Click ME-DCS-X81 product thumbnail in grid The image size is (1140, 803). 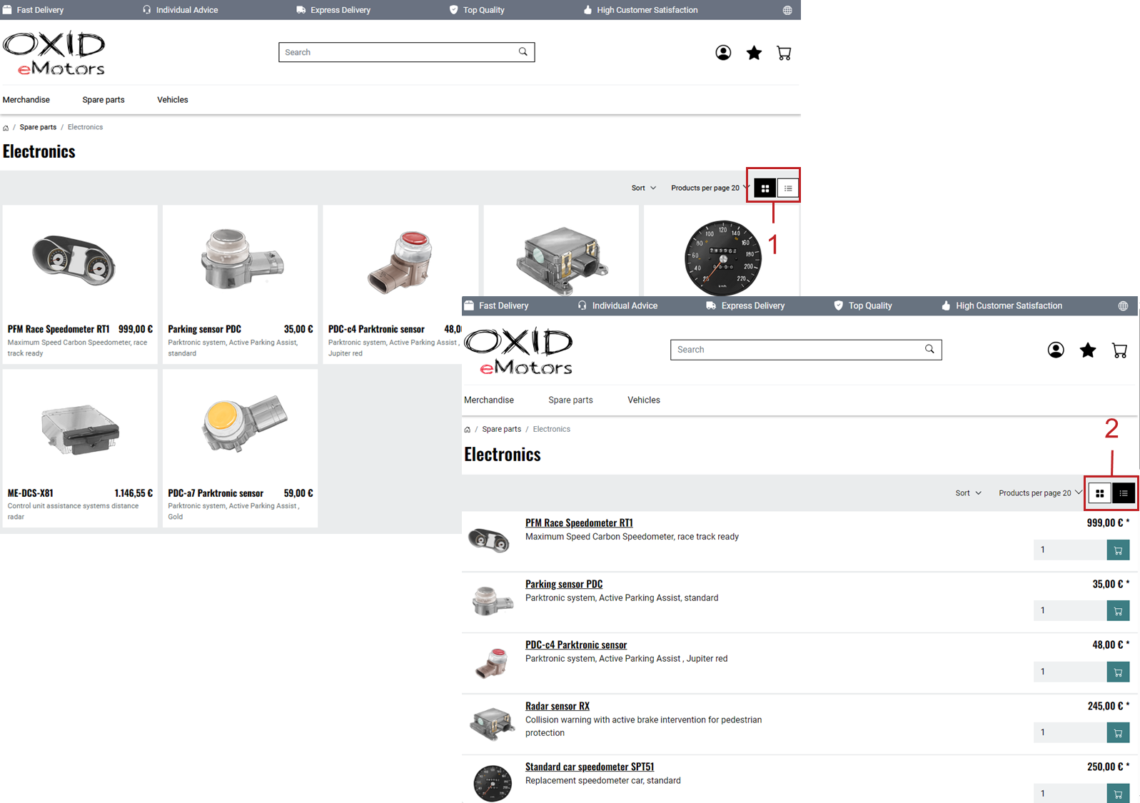pyautogui.click(x=80, y=428)
